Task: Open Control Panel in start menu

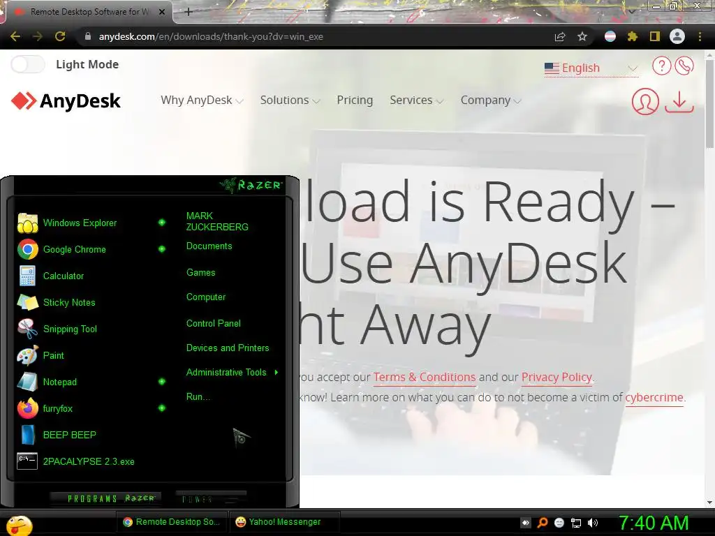Action: click(x=214, y=324)
